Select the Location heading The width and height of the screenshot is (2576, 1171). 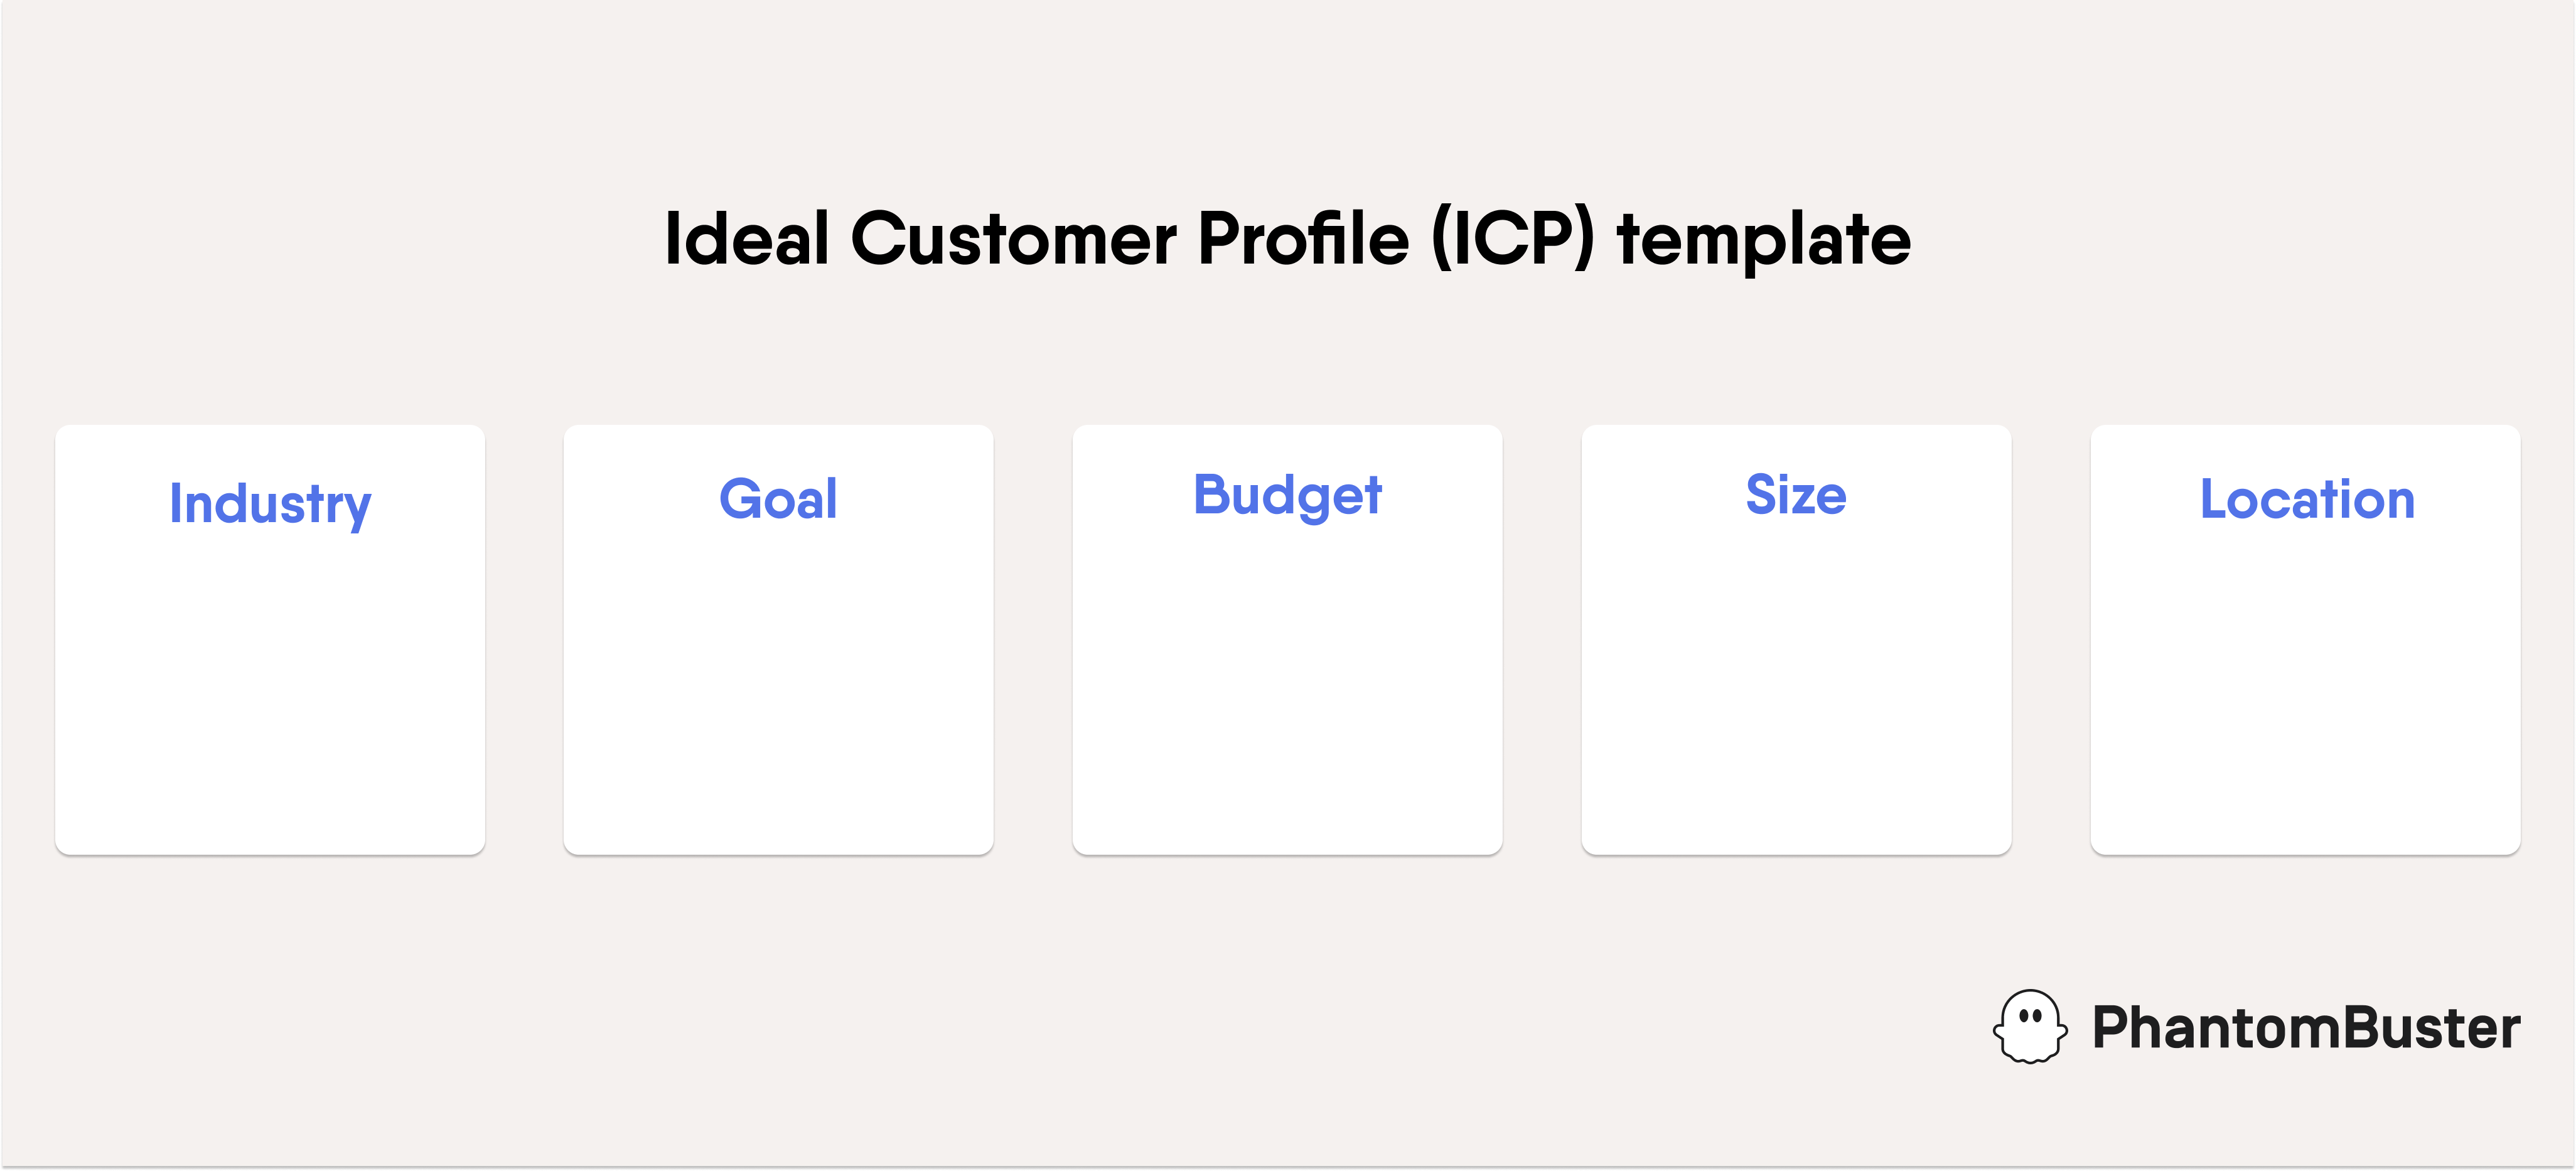(2307, 498)
